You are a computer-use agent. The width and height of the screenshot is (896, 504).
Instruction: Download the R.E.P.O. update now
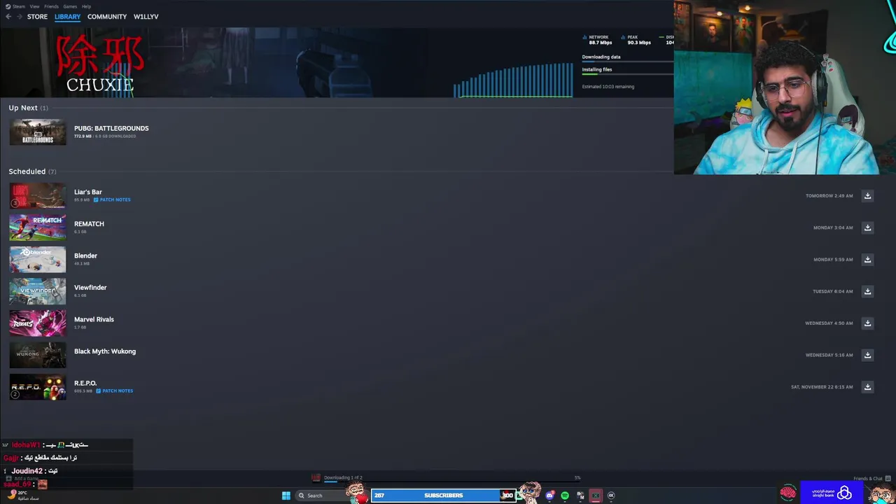[867, 387]
